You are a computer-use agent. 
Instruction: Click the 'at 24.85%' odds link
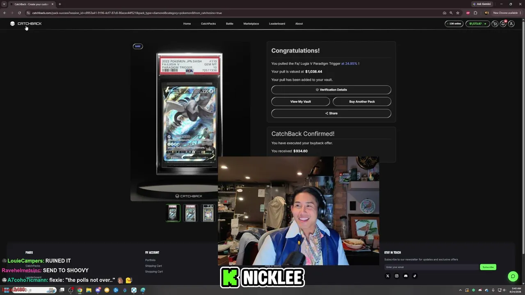pyautogui.click(x=349, y=64)
